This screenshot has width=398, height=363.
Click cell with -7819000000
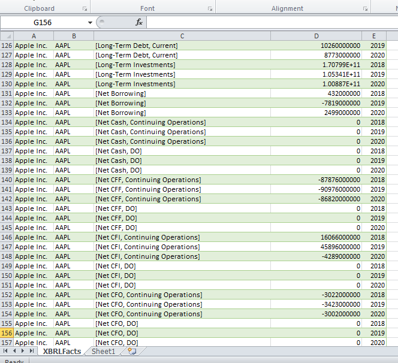[316, 103]
